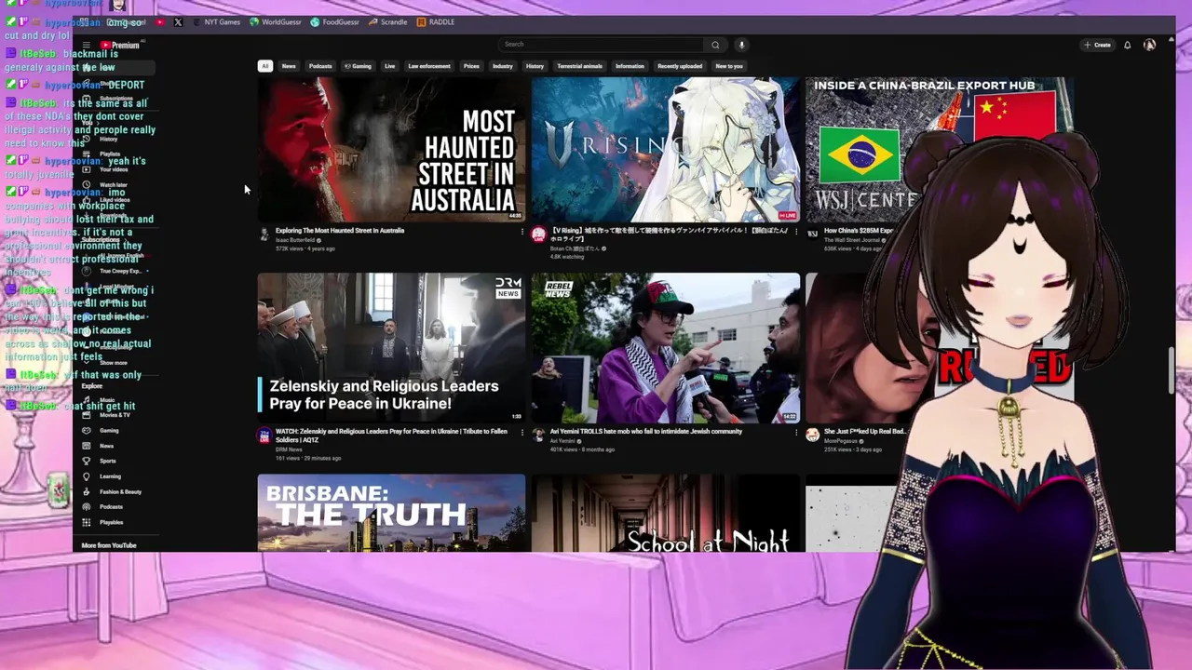Open more options for the Zelenskiy video

tap(521, 433)
